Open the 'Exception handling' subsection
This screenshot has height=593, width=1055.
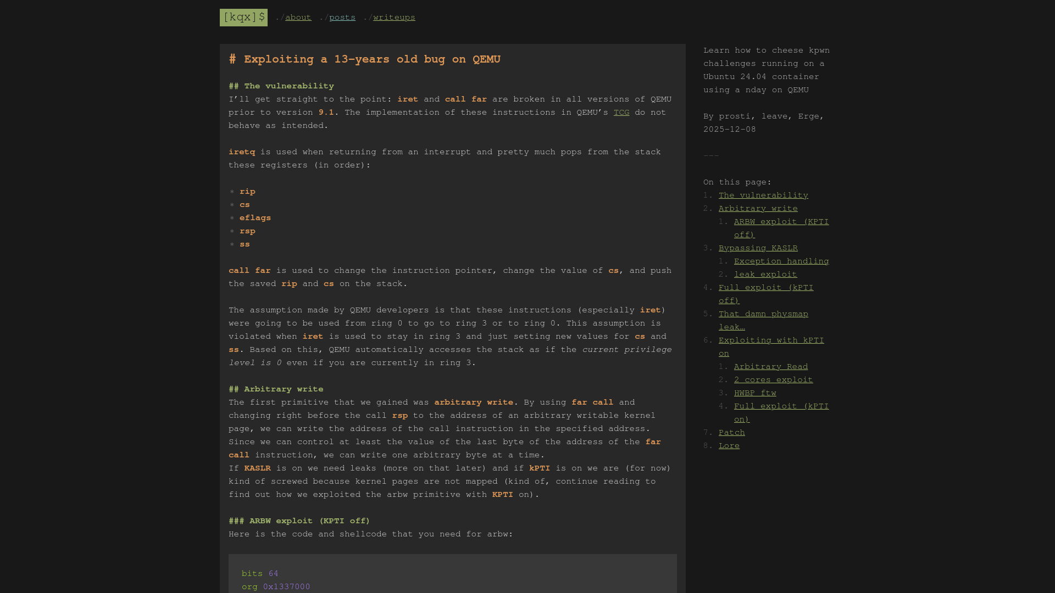tap(781, 261)
